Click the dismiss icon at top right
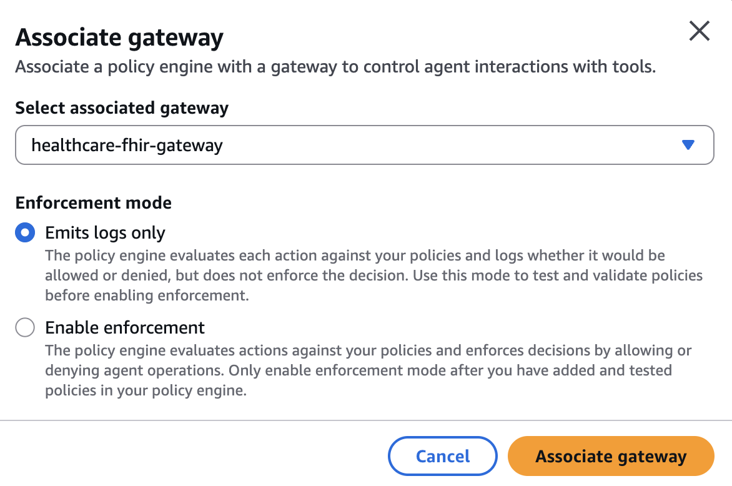This screenshot has width=732, height=486. coord(700,31)
